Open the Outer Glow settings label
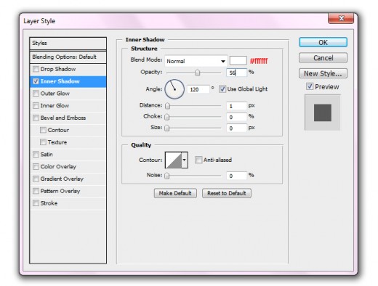 coord(55,94)
